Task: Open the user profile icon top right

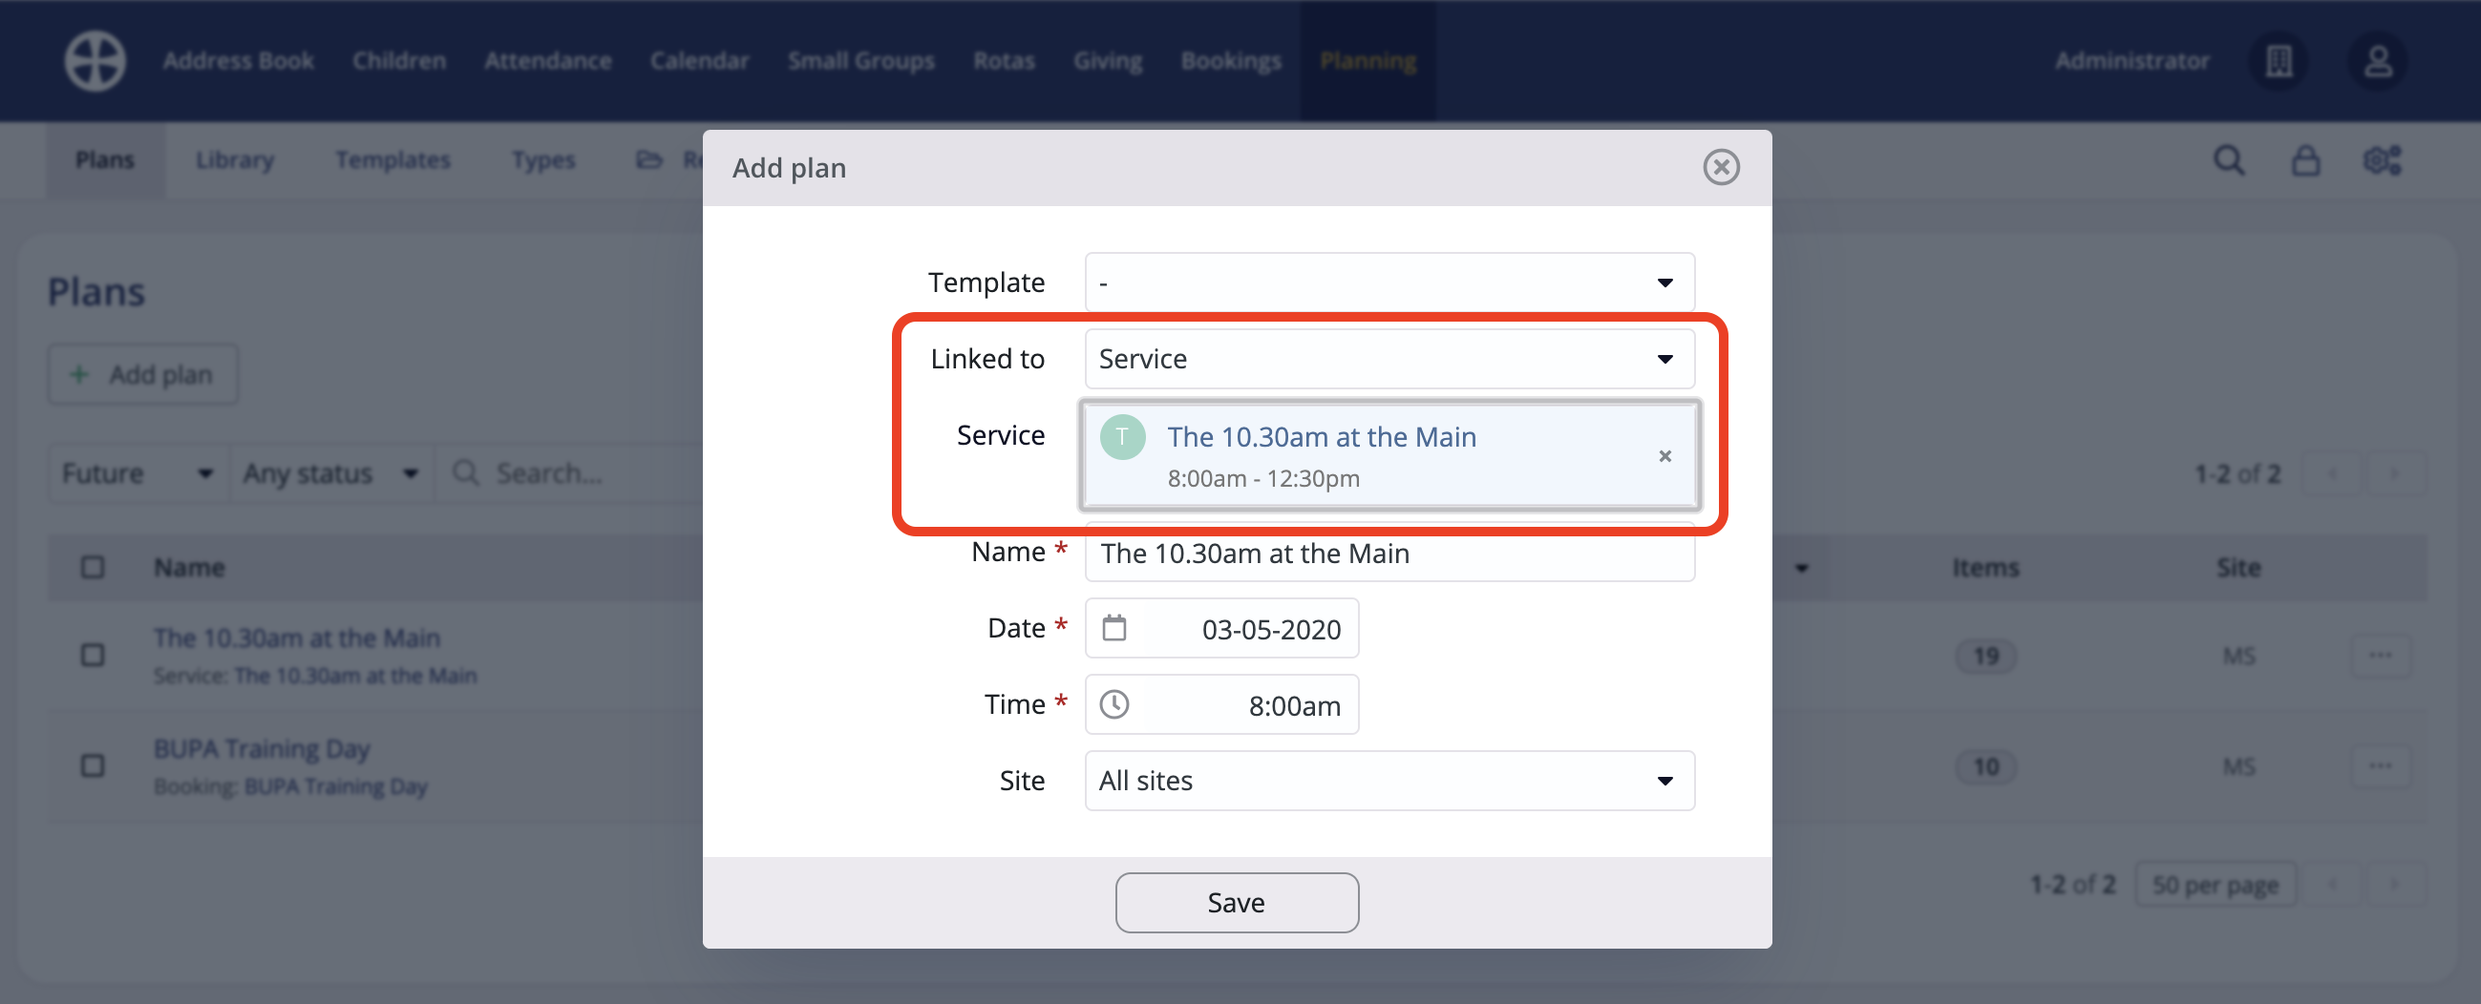Action: coord(2378,61)
